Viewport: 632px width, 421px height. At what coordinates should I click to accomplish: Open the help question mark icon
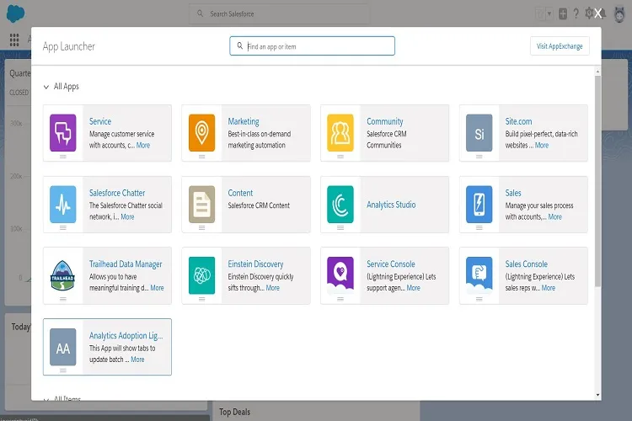click(x=576, y=13)
